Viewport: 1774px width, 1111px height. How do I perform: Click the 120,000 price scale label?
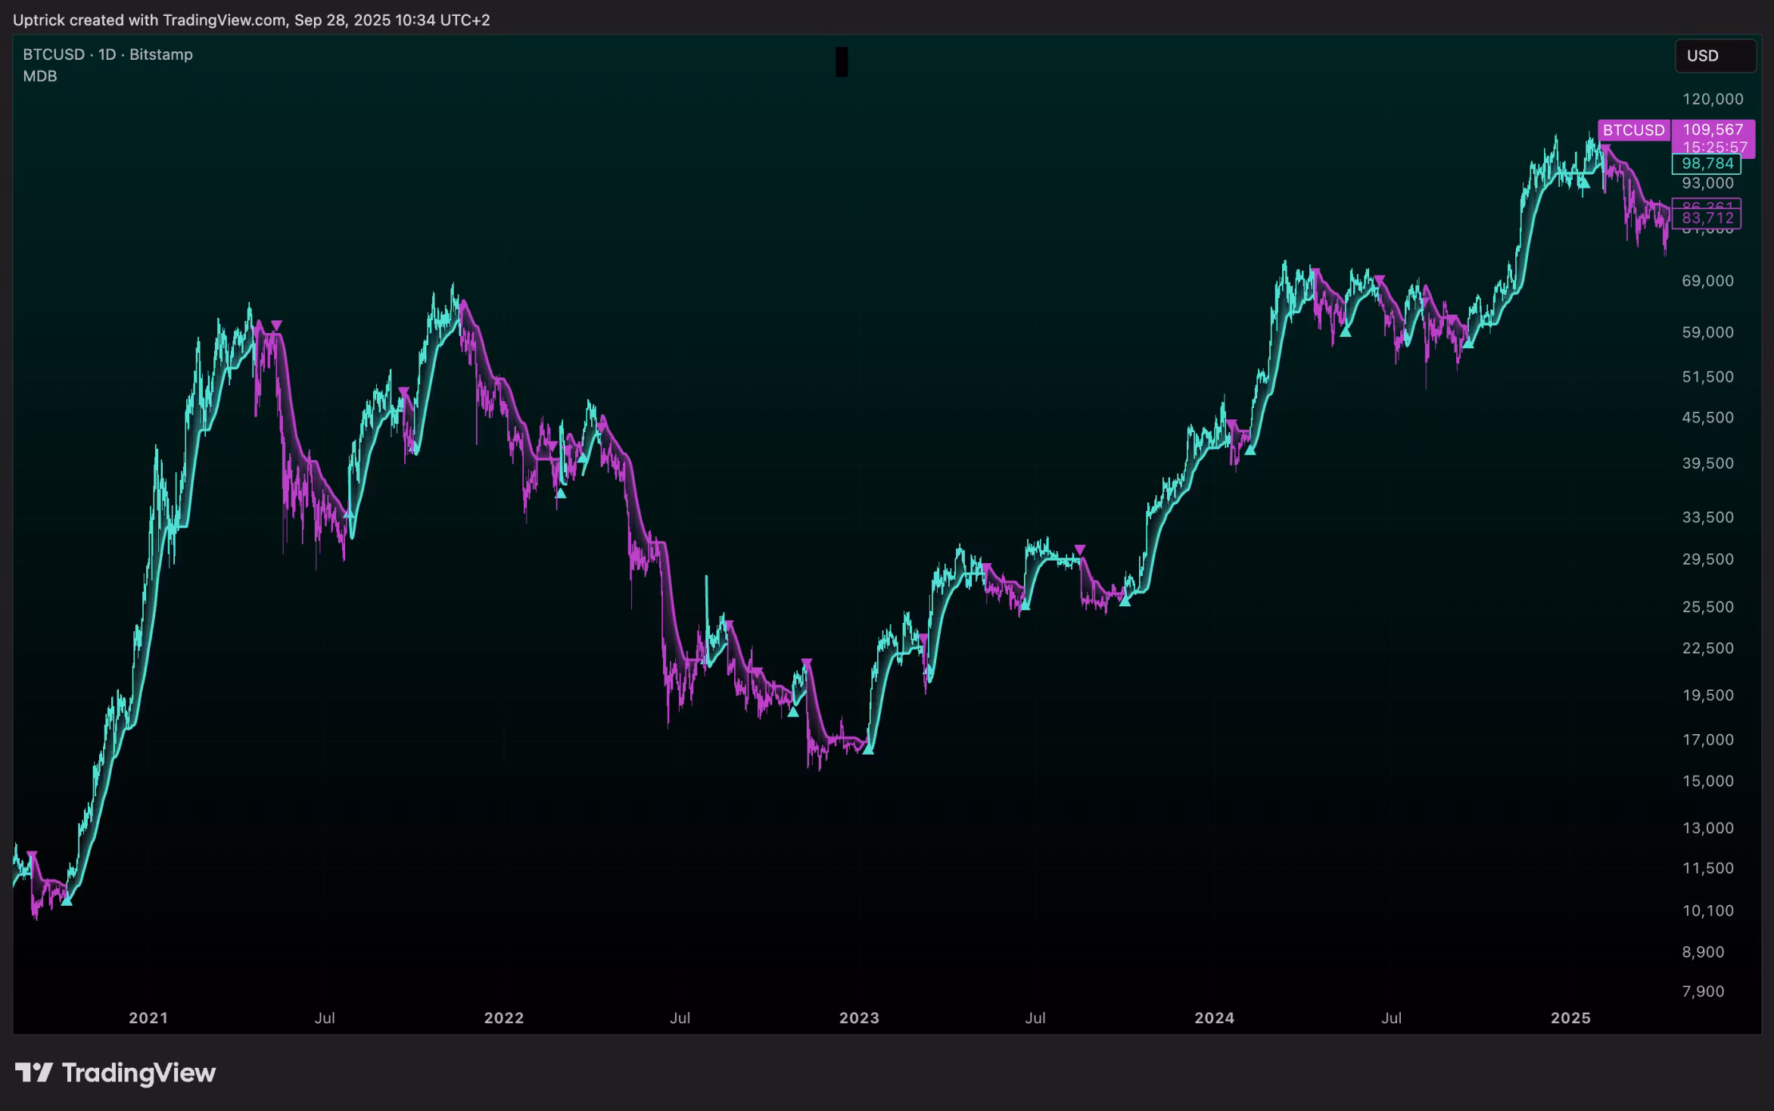point(1712,99)
